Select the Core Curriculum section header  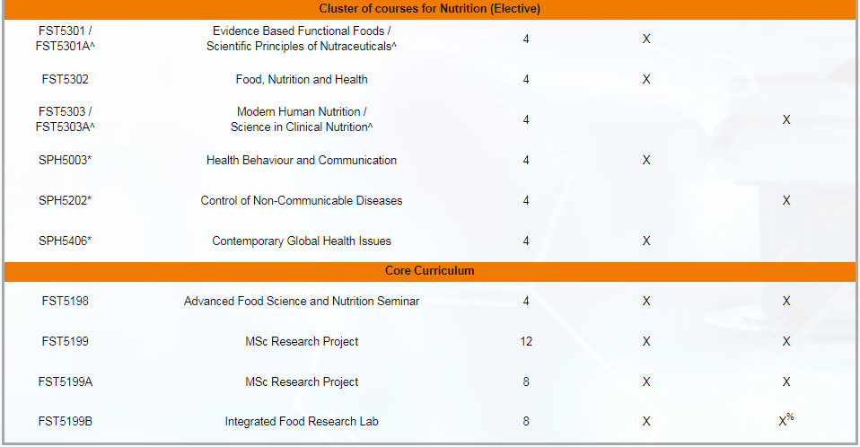point(429,270)
